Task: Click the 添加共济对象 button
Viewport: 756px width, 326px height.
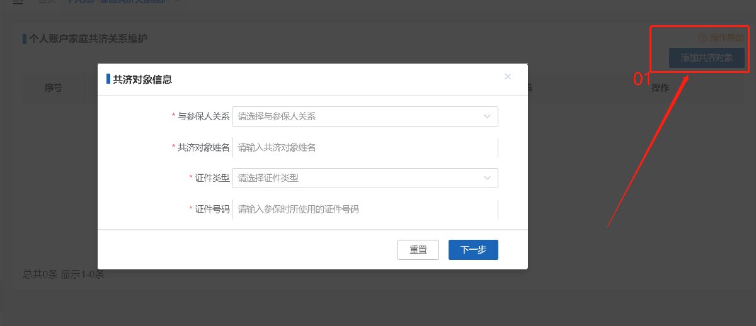Action: coord(706,58)
